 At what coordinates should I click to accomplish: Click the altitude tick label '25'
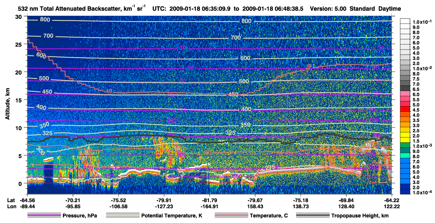[x=19, y=44]
